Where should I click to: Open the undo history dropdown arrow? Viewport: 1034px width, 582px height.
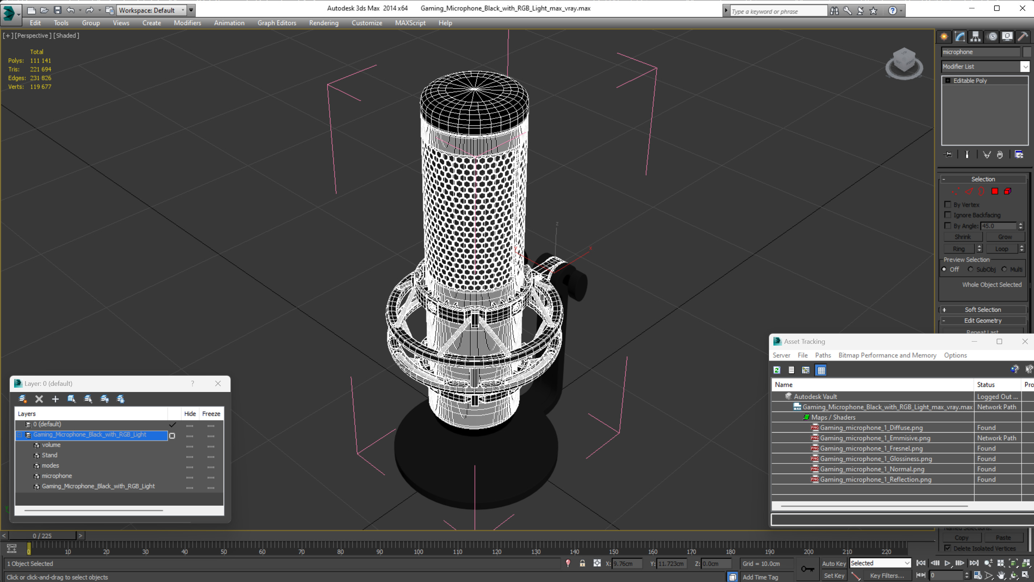tap(80, 10)
